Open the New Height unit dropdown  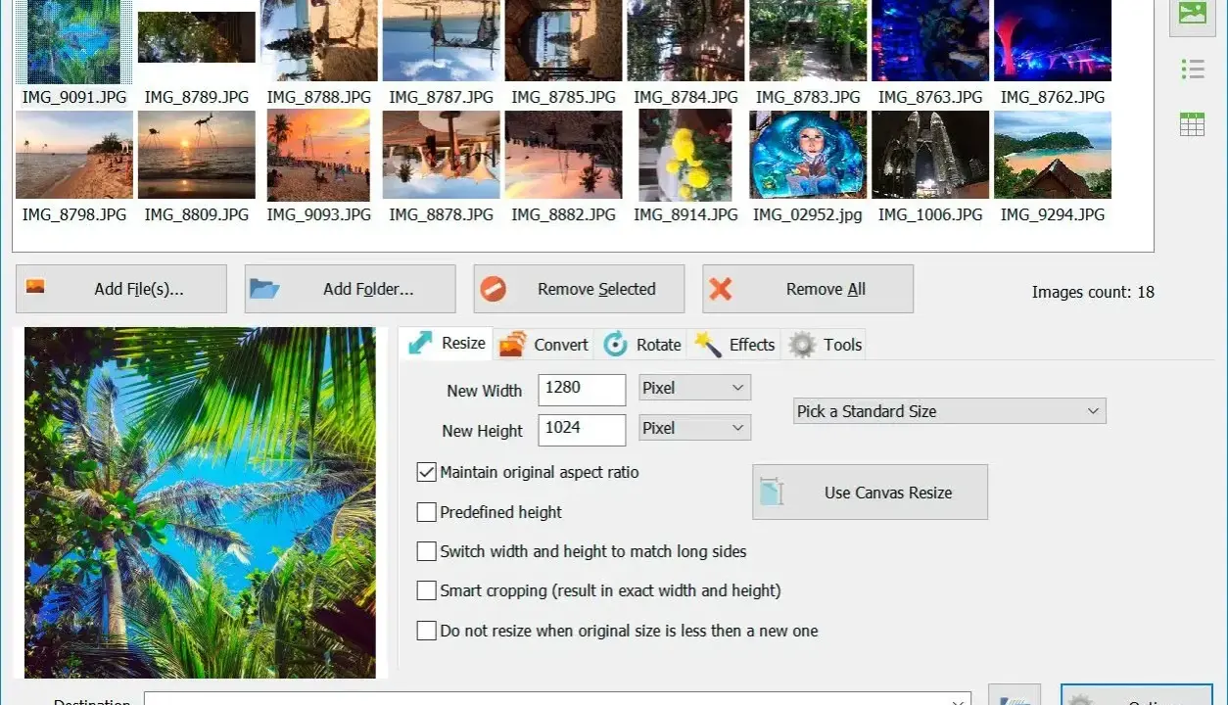pos(694,428)
